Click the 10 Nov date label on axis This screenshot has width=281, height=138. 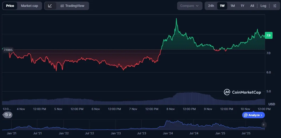pos(245,109)
